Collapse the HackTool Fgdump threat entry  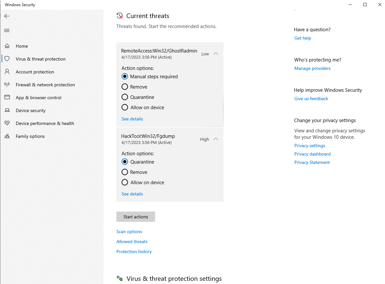pyautogui.click(x=216, y=139)
